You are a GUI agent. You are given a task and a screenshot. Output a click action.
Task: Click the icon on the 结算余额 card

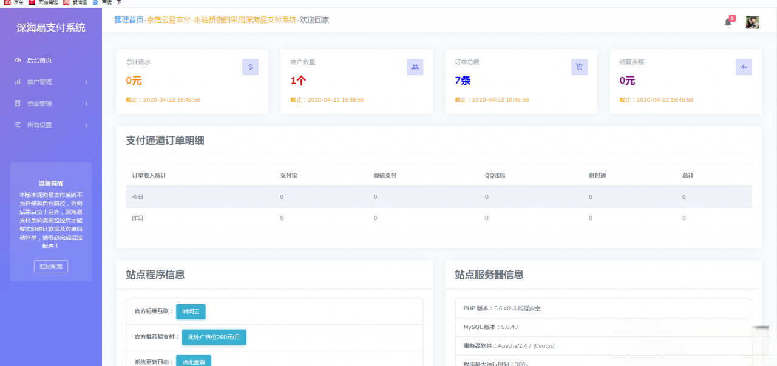[744, 67]
